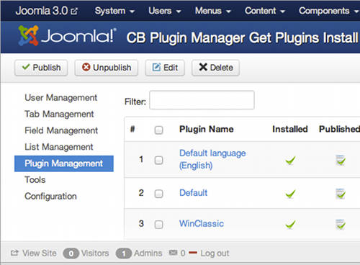Click Installed checkmark in WinClassic row
Screen dimensions: 360x265
coord(290,224)
